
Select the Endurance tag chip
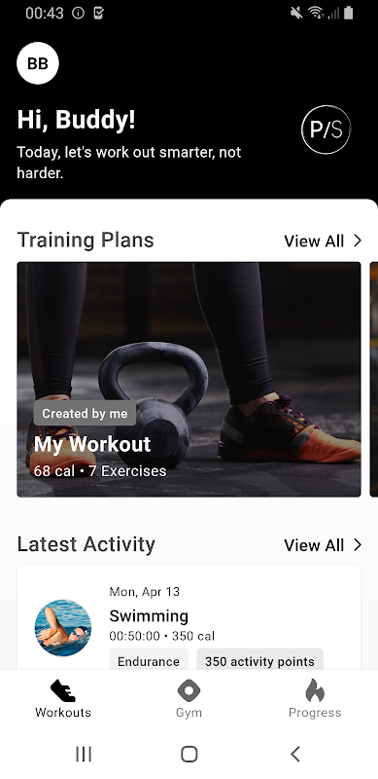(x=149, y=661)
